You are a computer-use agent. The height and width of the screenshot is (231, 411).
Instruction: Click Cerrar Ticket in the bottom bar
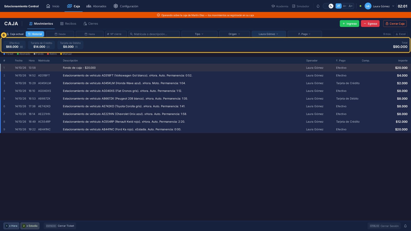(x=60, y=226)
